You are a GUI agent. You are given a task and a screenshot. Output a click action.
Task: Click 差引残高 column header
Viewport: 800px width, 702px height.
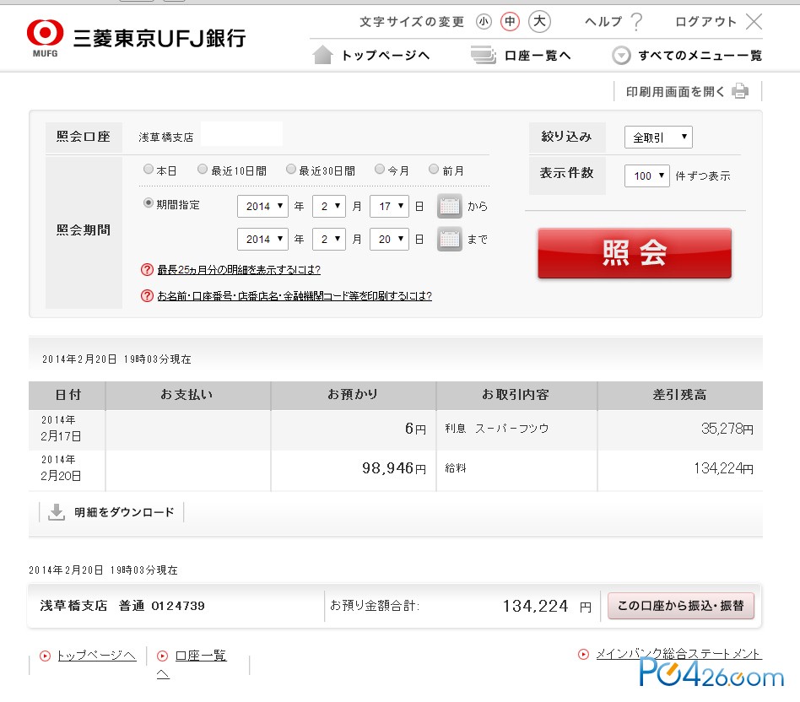pos(680,395)
